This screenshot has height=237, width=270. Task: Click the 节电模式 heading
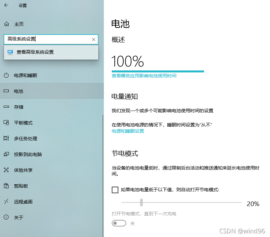pyautogui.click(x=125, y=153)
